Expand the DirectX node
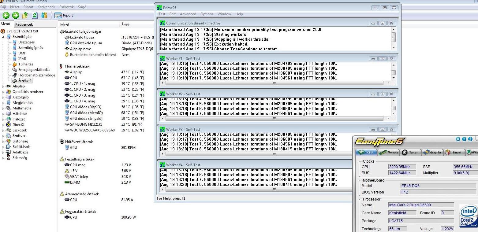 point(3,125)
